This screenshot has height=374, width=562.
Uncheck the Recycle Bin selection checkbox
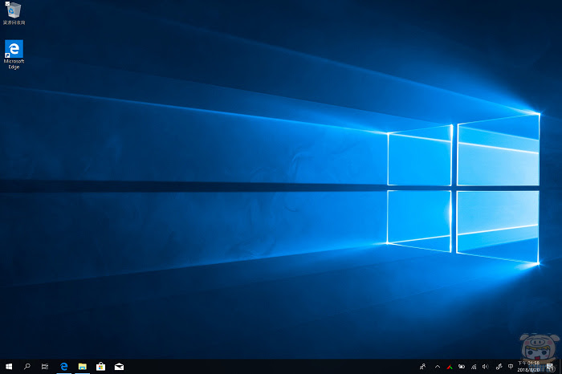pyautogui.click(x=7, y=3)
